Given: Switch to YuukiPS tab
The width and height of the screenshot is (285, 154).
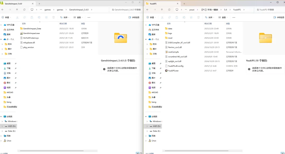Looking at the screenshot, I should (x=163, y=4).
